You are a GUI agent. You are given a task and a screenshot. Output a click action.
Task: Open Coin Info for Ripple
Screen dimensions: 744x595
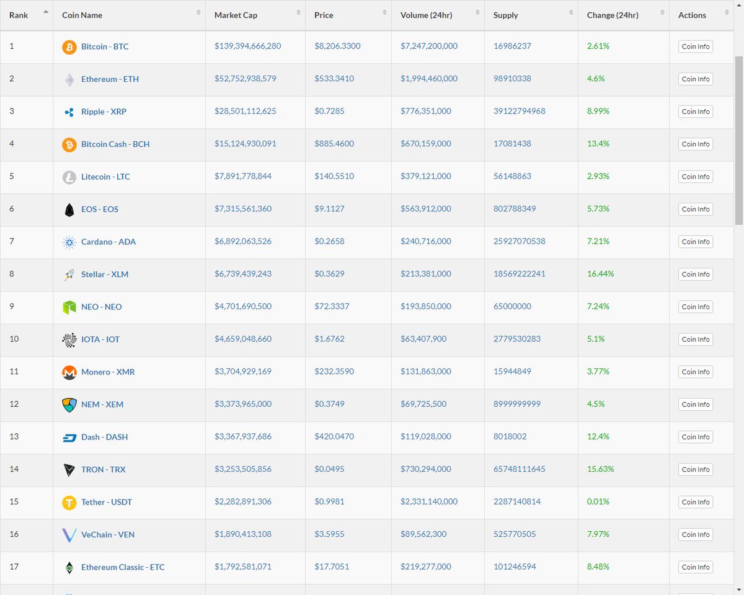click(696, 112)
